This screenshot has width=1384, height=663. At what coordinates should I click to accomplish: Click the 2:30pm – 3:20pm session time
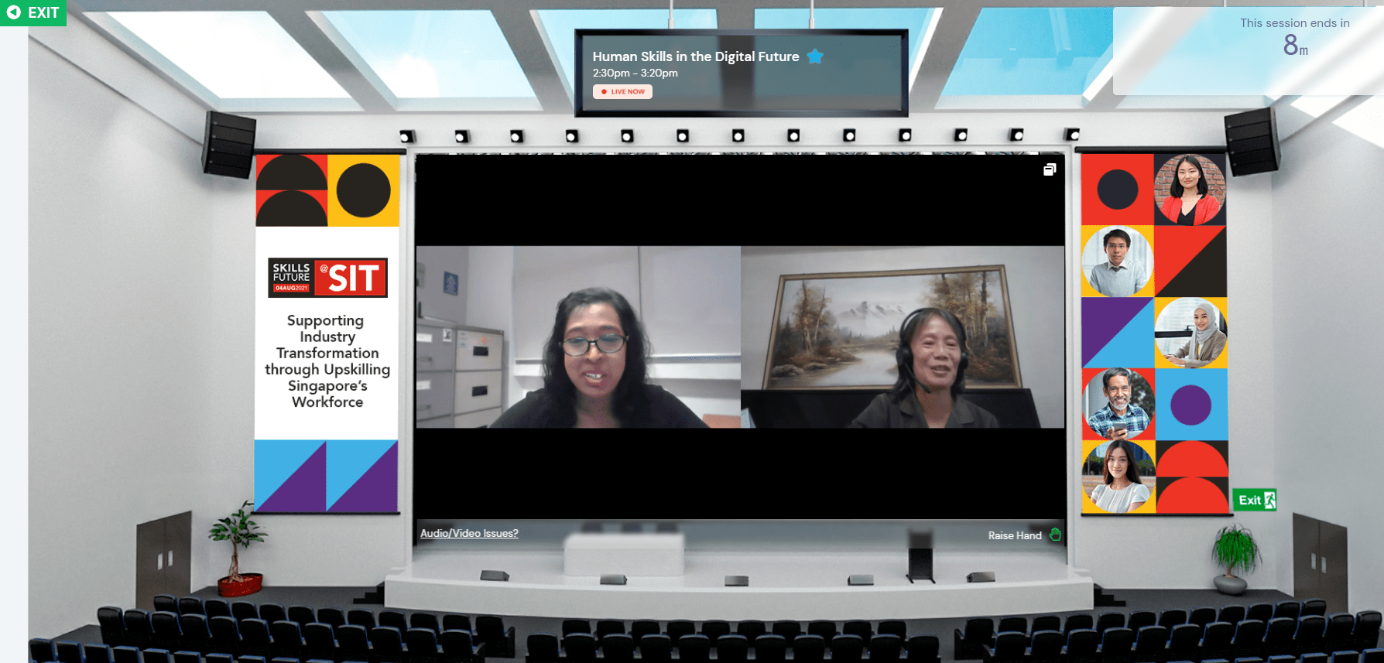coord(635,73)
